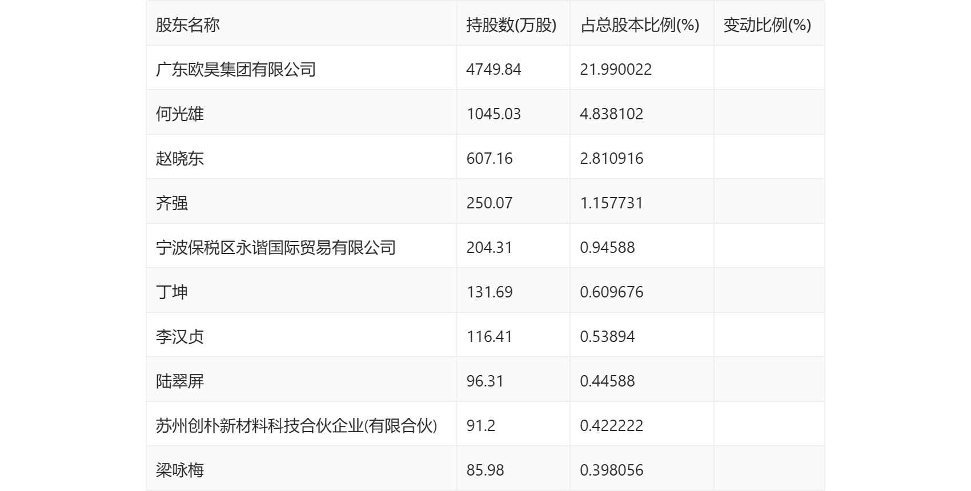Viewport: 971px width, 491px height.
Task: Click share ratio 0.44588
Action: (607, 381)
